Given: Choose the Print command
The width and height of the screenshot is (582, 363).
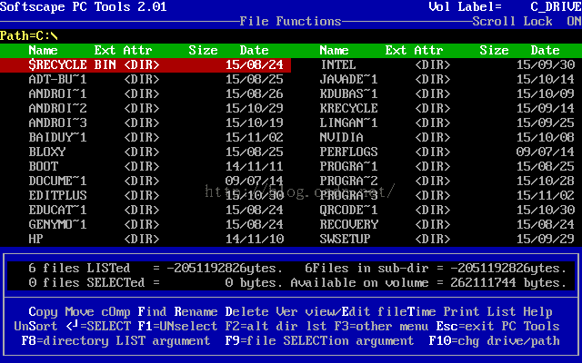Looking at the screenshot, I should [461, 312].
